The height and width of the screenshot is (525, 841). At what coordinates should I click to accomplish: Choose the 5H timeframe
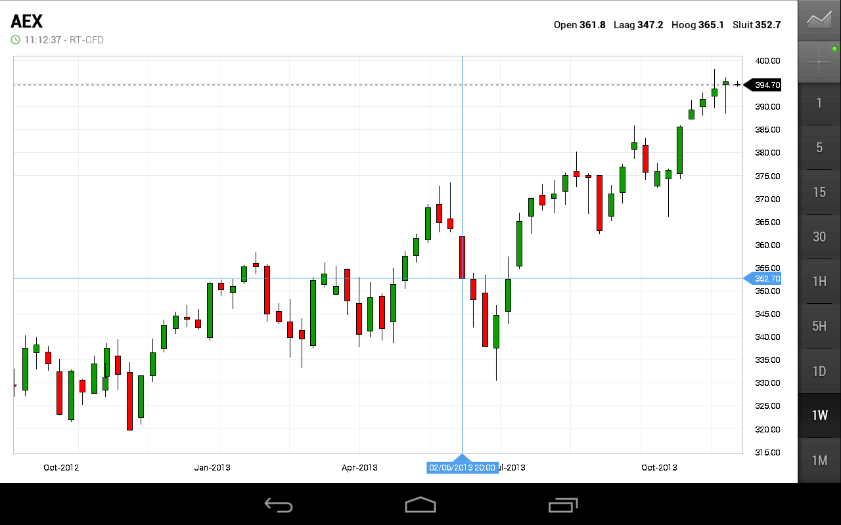(819, 326)
